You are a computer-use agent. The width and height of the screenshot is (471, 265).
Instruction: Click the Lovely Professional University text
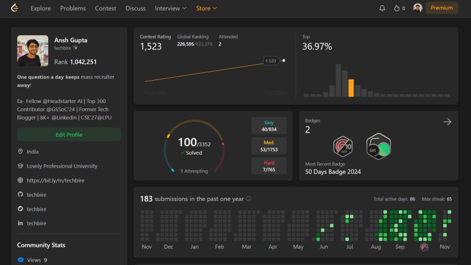click(x=62, y=166)
